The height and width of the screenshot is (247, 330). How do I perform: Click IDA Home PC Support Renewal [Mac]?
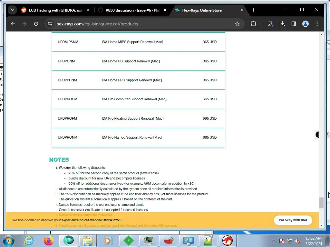[x=131, y=61]
